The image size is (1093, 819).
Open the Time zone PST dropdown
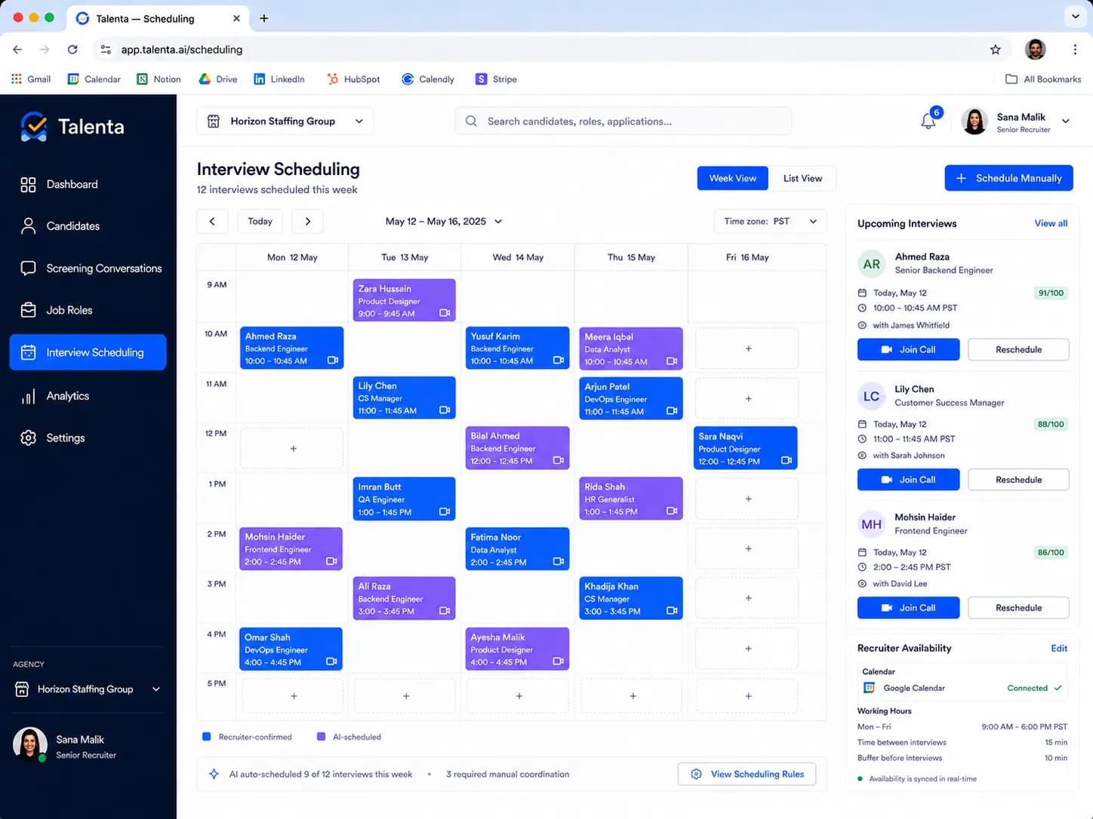pyautogui.click(x=770, y=221)
